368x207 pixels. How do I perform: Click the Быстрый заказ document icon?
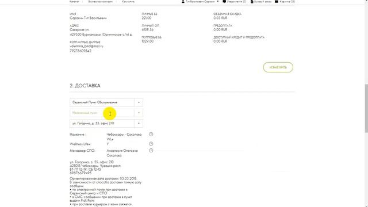(252, 1)
